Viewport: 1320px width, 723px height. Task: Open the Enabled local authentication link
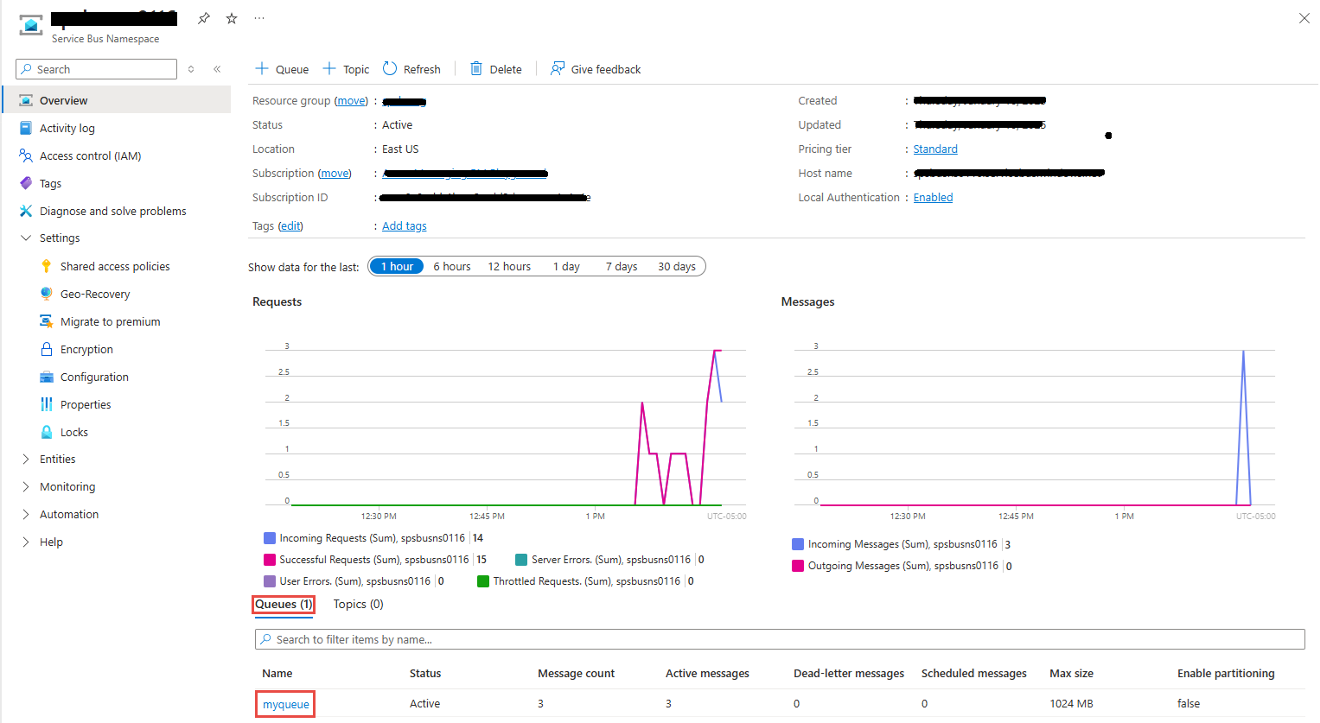coord(934,197)
